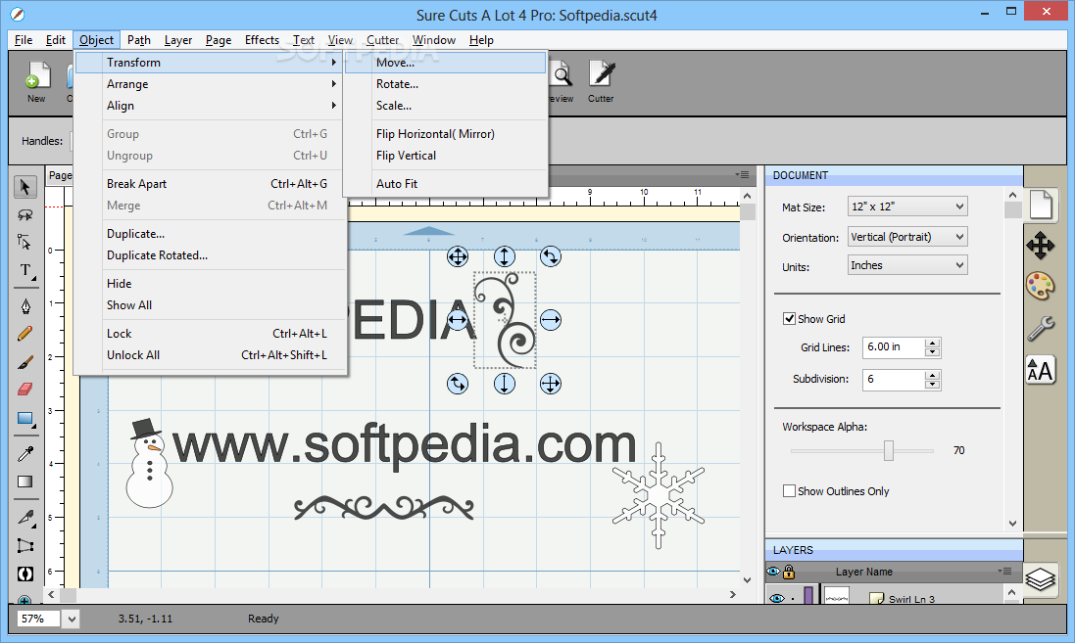Choose Move... from Transform submenu
The image size is (1075, 643).
coord(446,63)
